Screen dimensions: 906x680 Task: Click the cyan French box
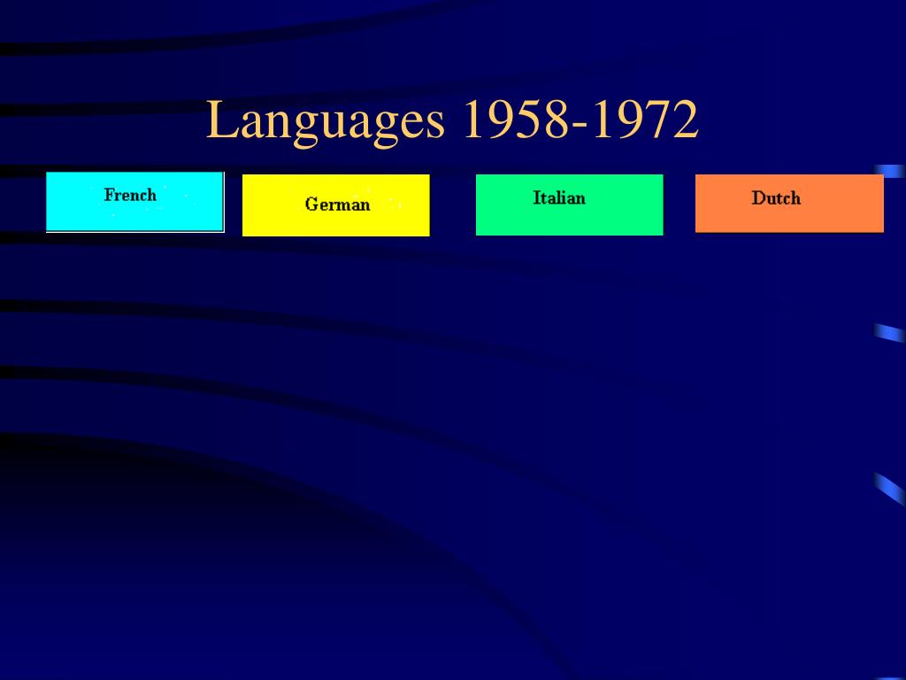[134, 202]
